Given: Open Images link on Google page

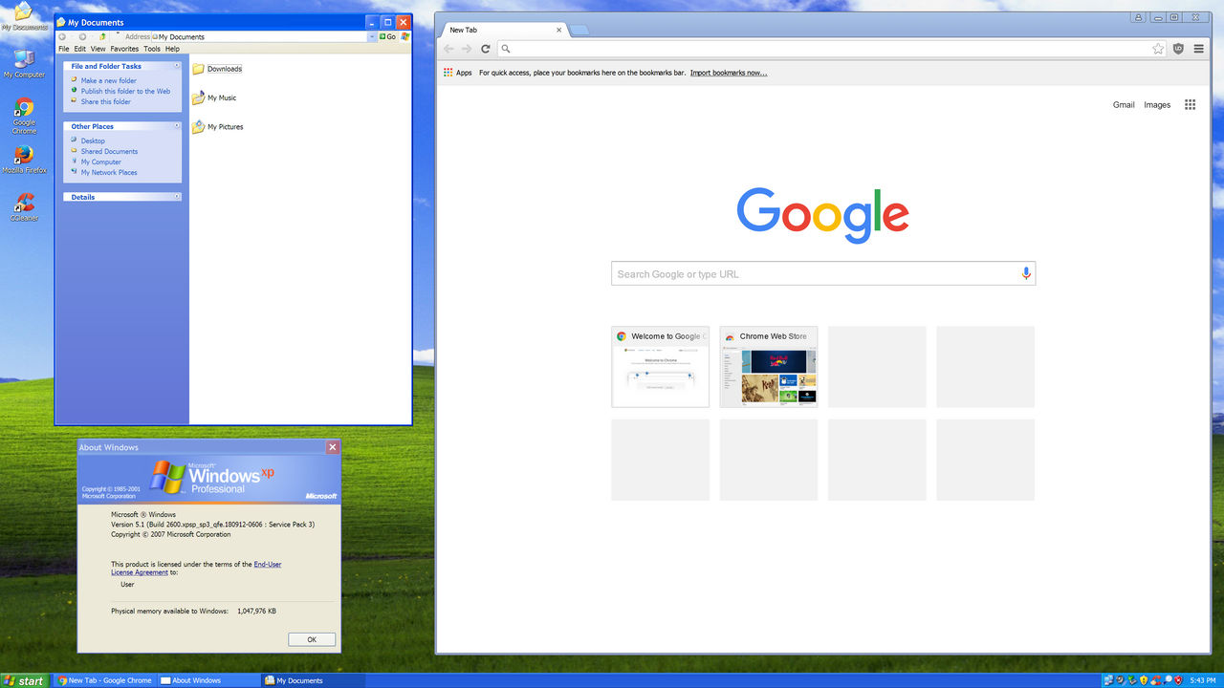Looking at the screenshot, I should (1157, 105).
